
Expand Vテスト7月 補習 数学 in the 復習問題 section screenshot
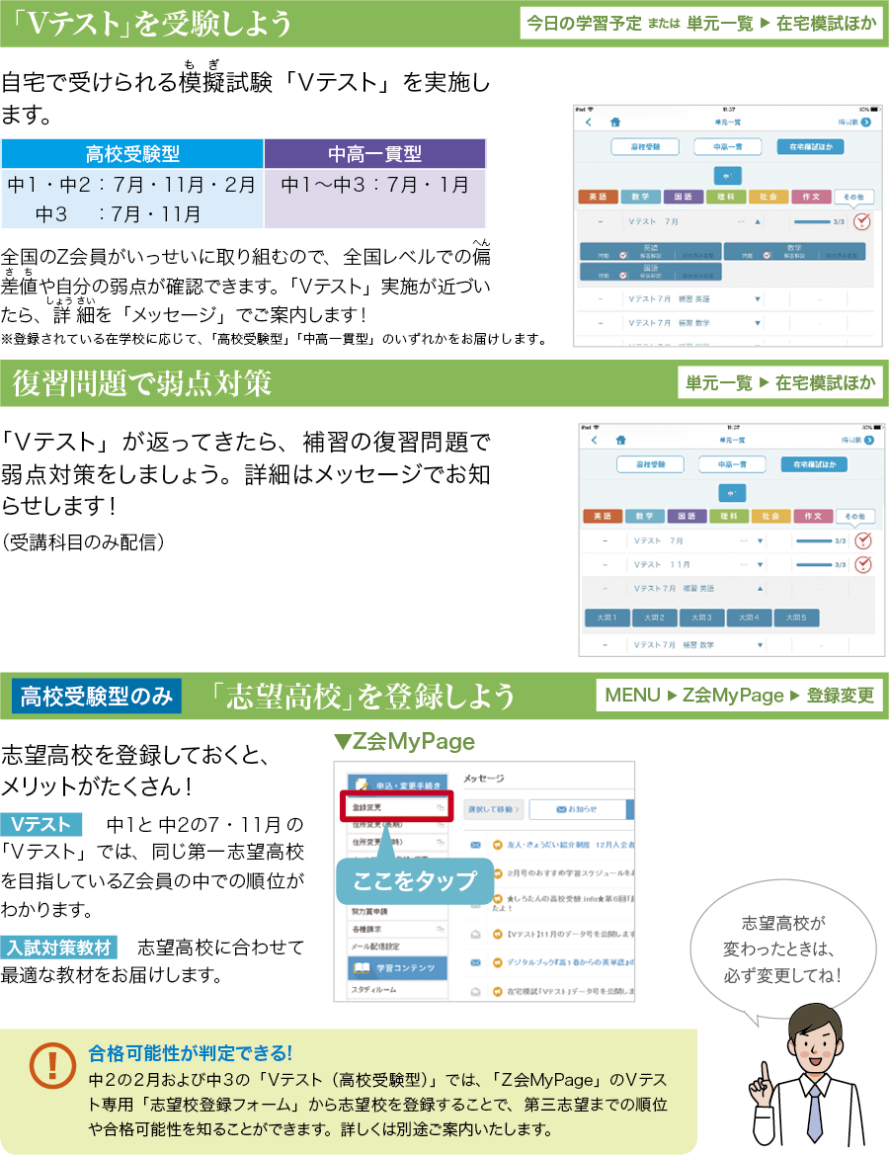coord(760,645)
